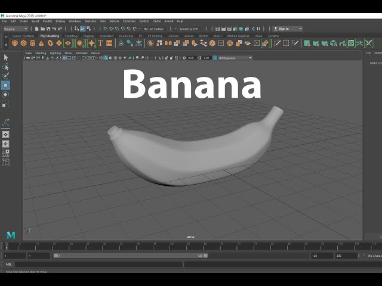Click the range slider start handle

pos(56,256)
